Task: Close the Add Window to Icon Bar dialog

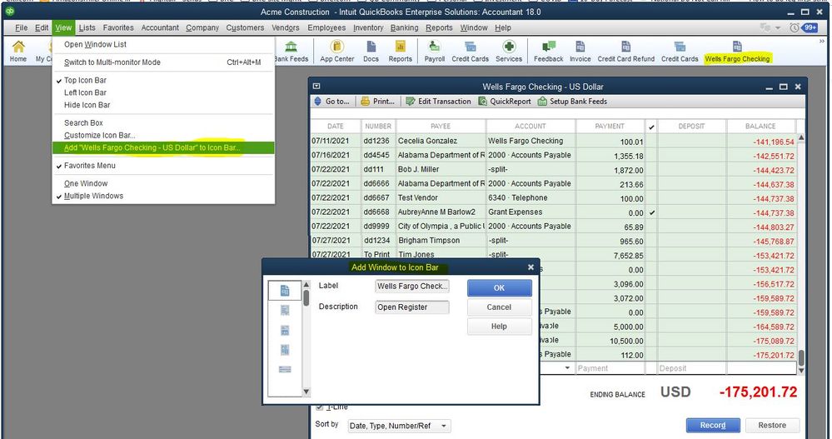Action: [531, 267]
